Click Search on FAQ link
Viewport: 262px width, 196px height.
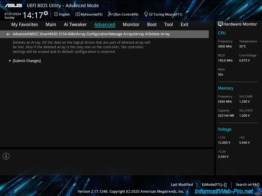247,185
